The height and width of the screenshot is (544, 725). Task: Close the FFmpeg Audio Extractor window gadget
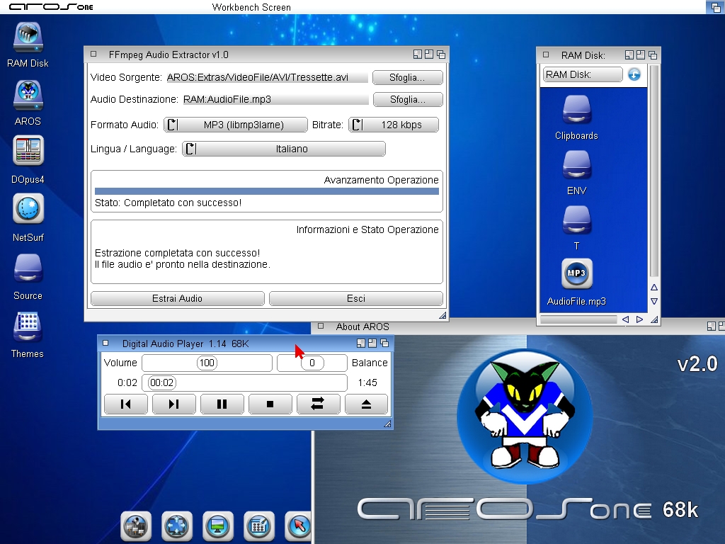(x=93, y=55)
